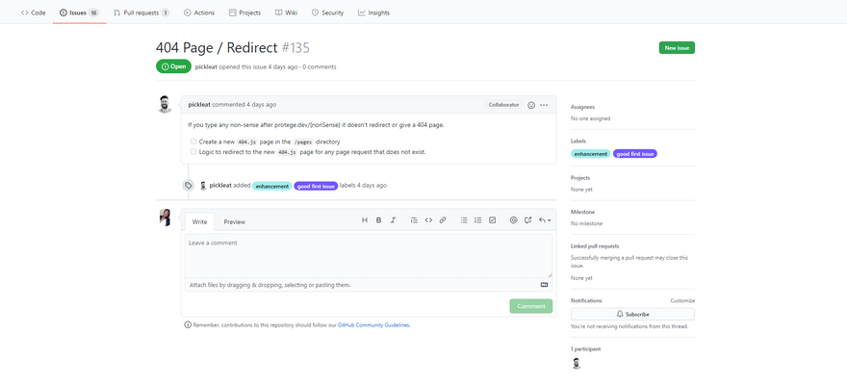Check the 'Create a new 404.js page' checkbox
The image size is (847, 386).
tap(193, 142)
